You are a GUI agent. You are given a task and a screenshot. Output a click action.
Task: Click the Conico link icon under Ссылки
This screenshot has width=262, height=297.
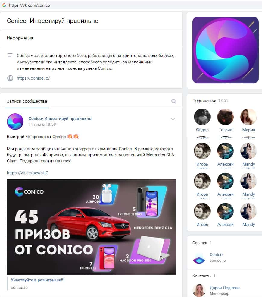click(x=199, y=258)
